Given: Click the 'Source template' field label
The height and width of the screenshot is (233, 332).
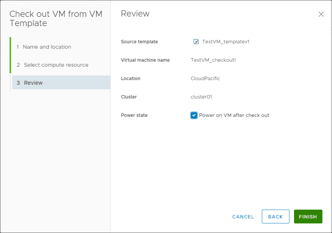Looking at the screenshot, I should click(x=139, y=42).
